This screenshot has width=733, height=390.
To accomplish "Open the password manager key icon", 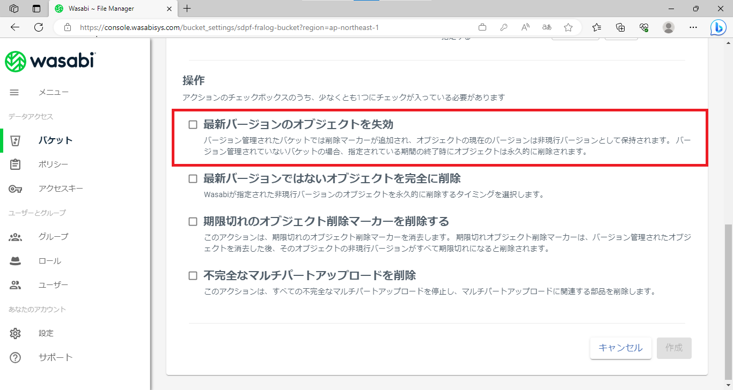I will coord(504,27).
